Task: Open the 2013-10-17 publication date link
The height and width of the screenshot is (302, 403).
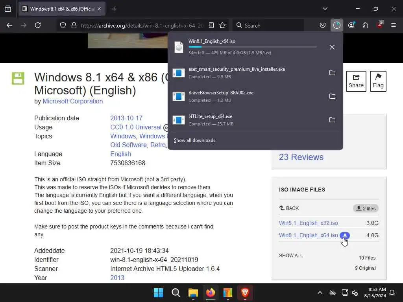Action: pyautogui.click(x=126, y=118)
